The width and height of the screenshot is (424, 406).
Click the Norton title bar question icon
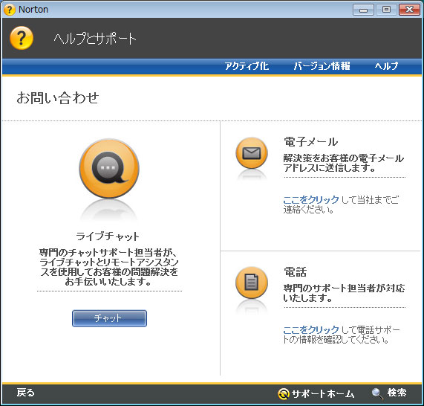coord(10,10)
